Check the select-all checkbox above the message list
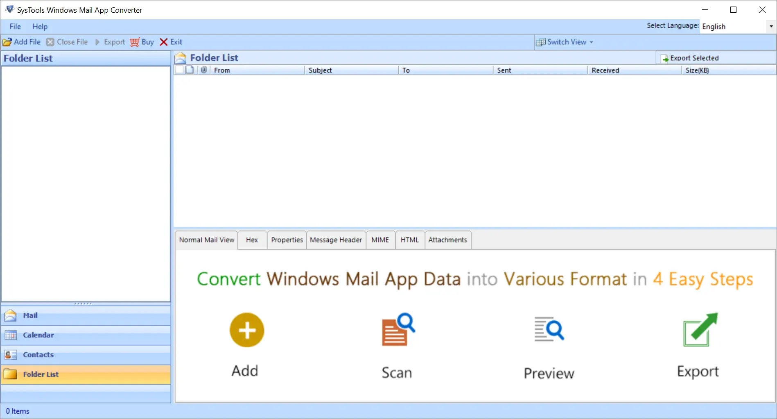This screenshot has height=419, width=777. point(179,70)
